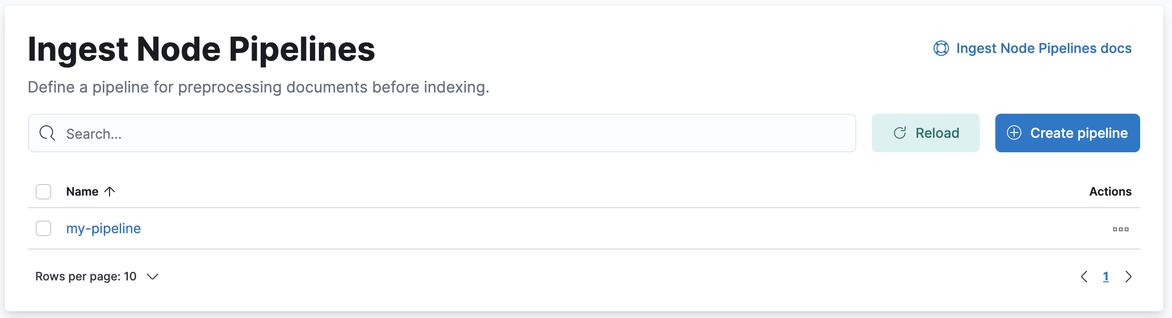Open the my-pipeline details link
This screenshot has height=318, width=1172.
click(104, 228)
